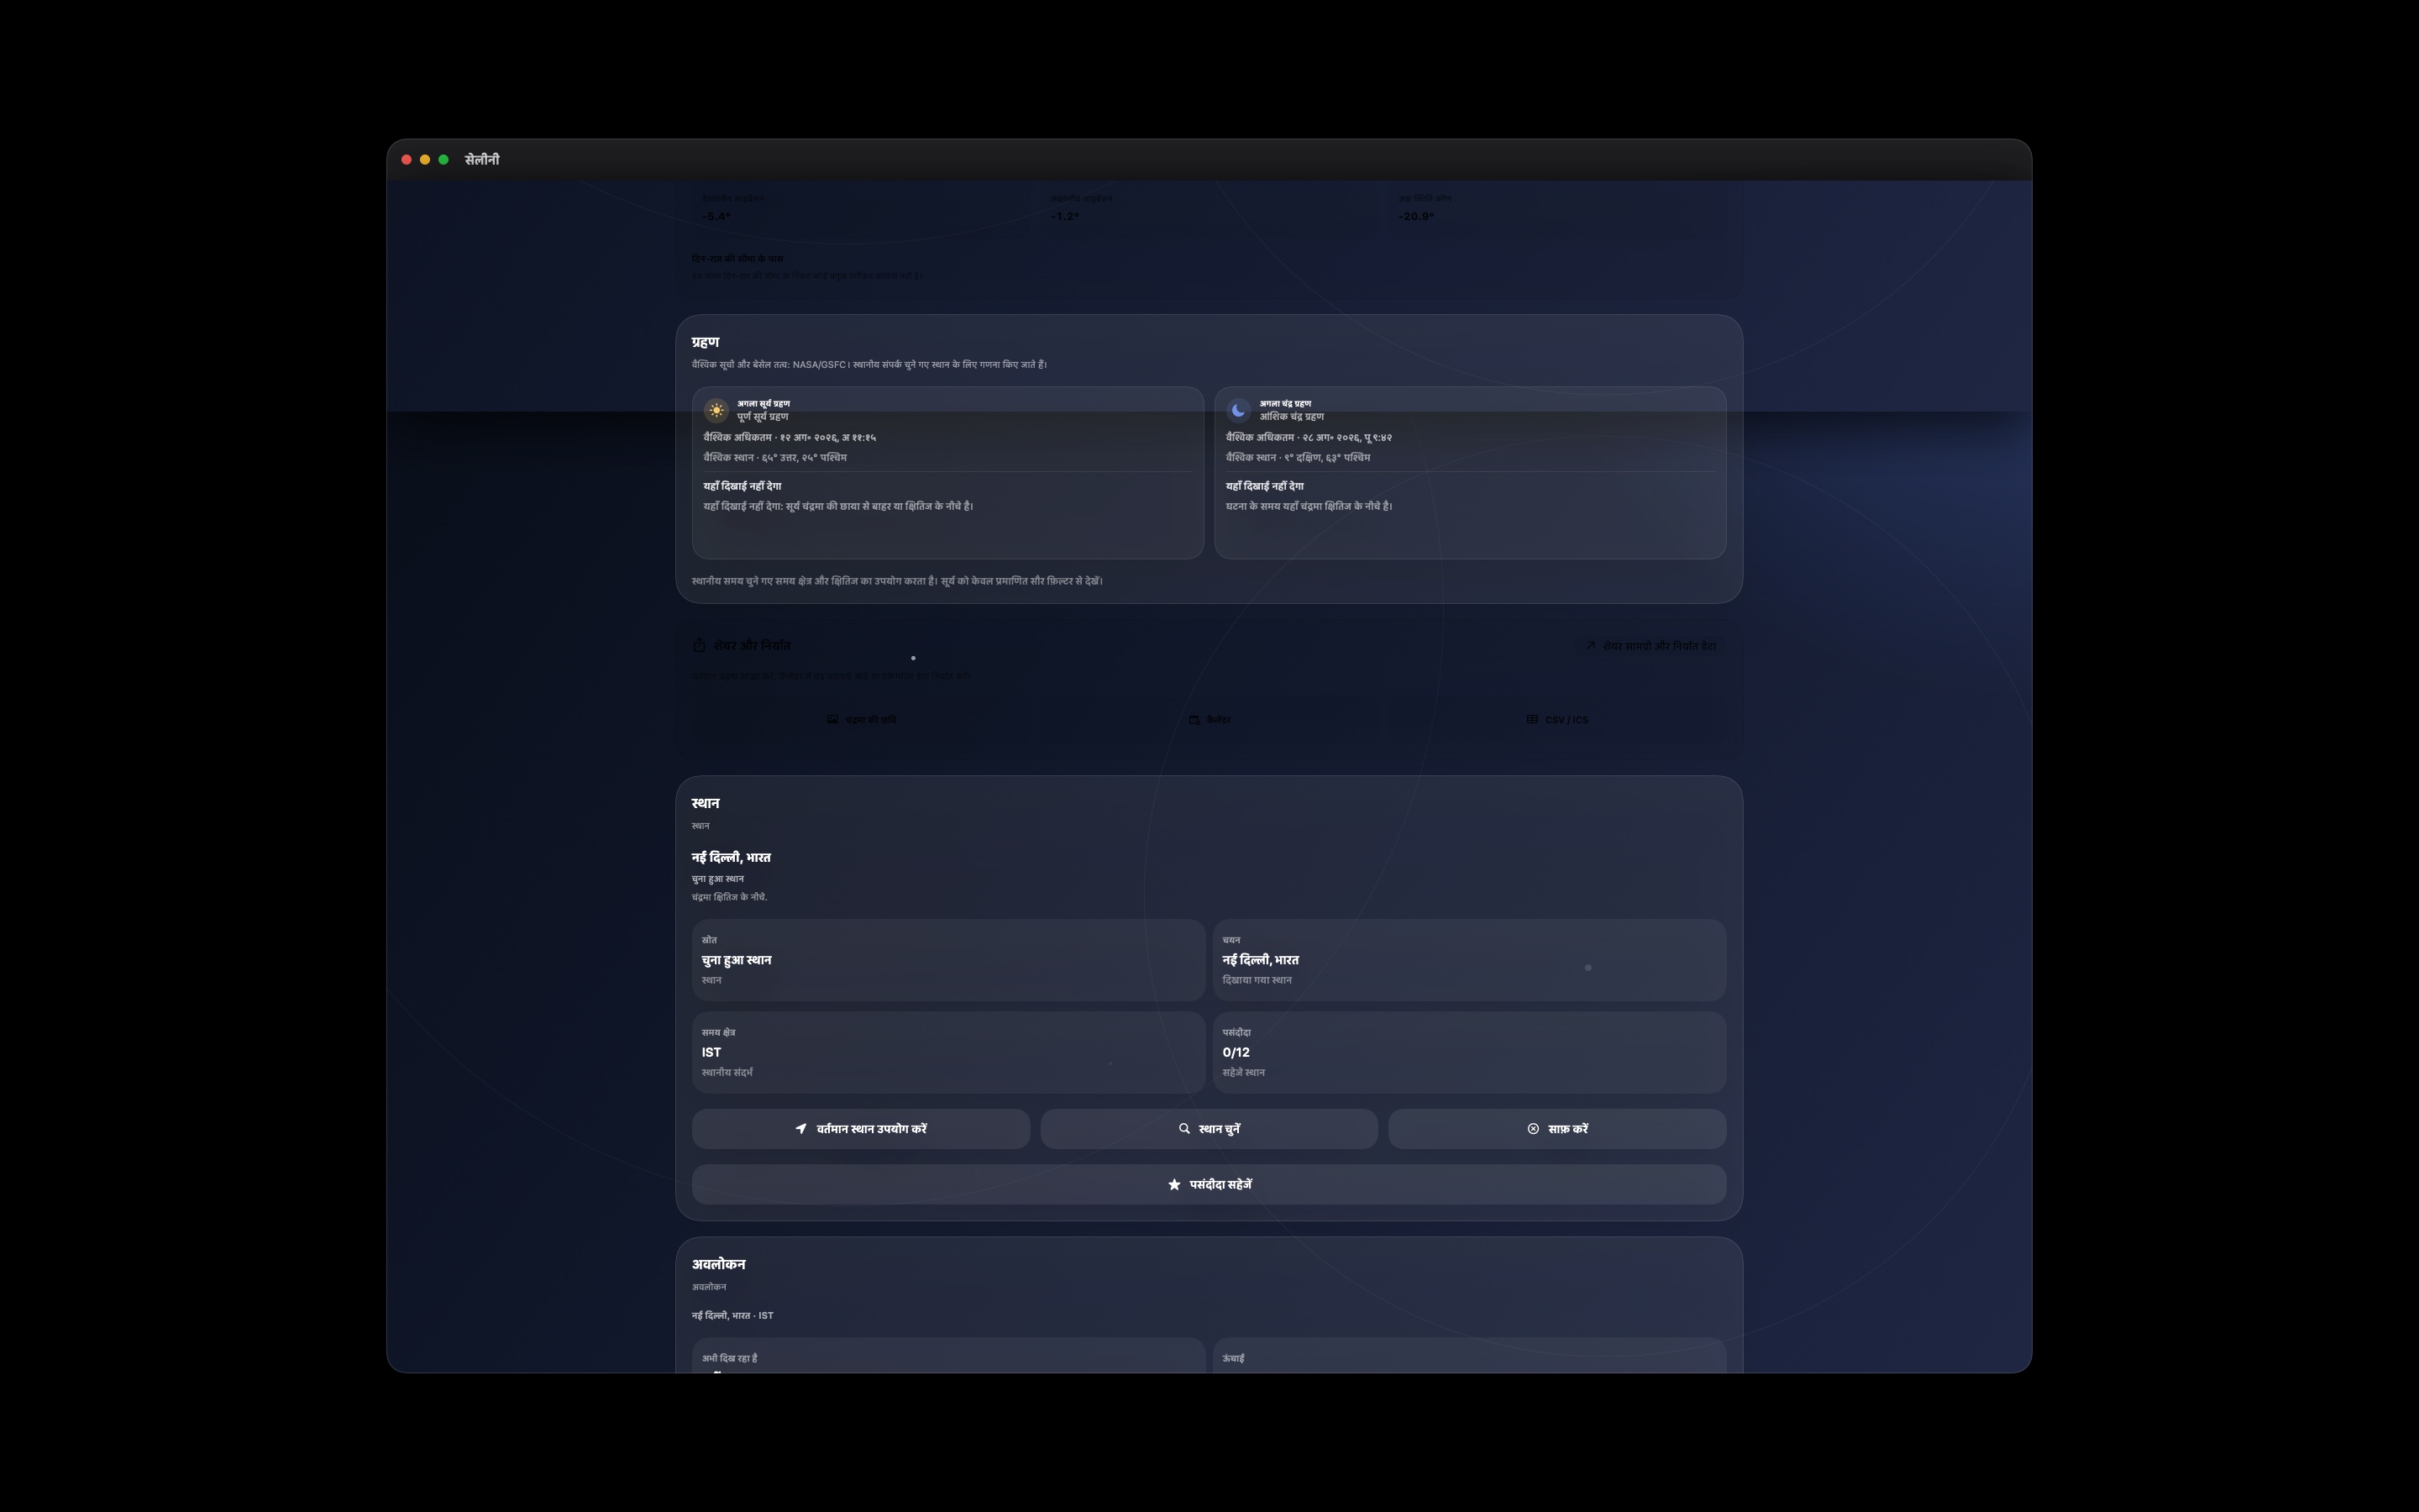Click the global location '९° दक्षिण, ६३° पश्चिम'
2419x1512 pixels.
(x=1327, y=458)
